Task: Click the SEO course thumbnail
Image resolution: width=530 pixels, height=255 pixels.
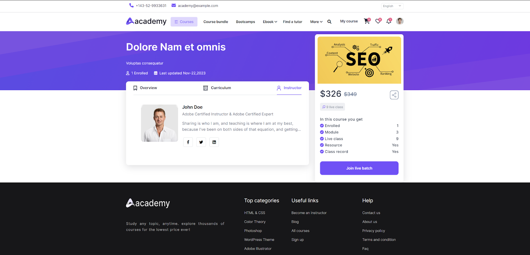Action: (x=359, y=60)
